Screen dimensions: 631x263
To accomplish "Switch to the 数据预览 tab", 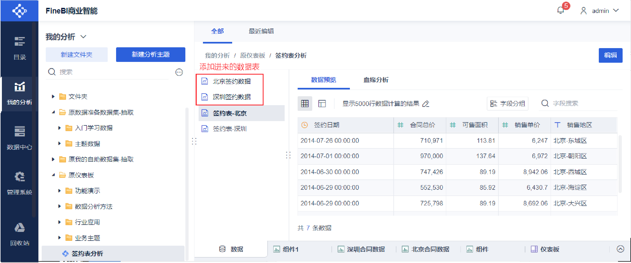I will (324, 80).
